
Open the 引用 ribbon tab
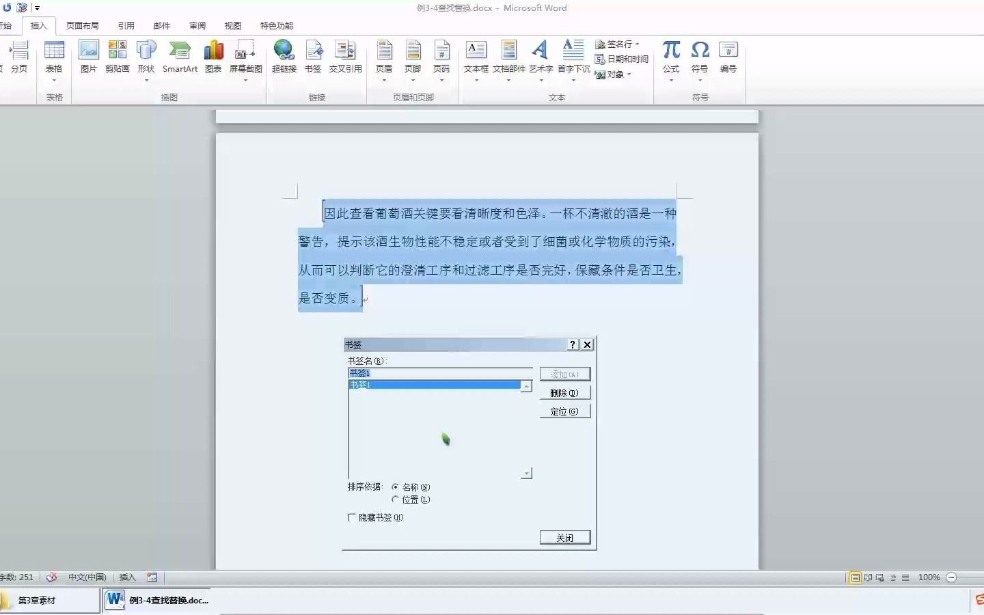[126, 26]
